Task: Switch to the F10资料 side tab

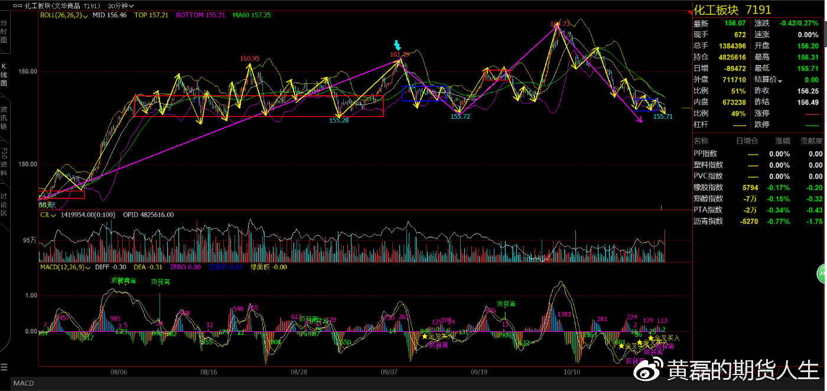Action: point(4,159)
